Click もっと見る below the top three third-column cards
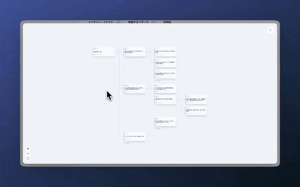This screenshot has height=187, width=300. pyautogui.click(x=157, y=81)
